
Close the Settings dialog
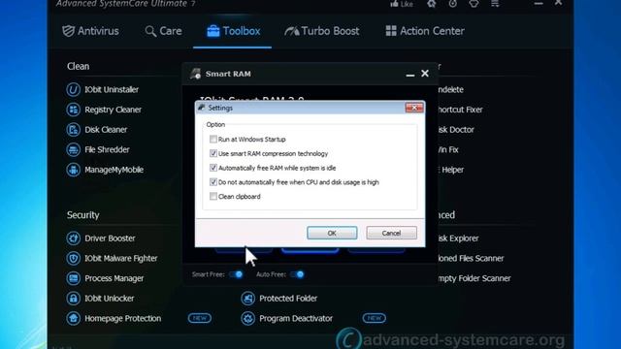414,108
